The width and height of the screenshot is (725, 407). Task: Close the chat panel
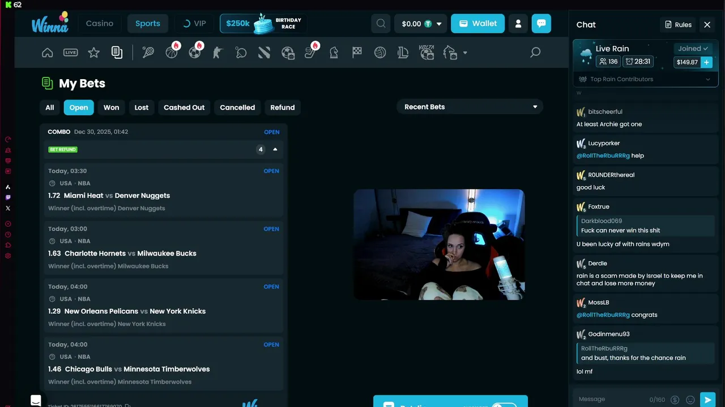click(x=707, y=25)
